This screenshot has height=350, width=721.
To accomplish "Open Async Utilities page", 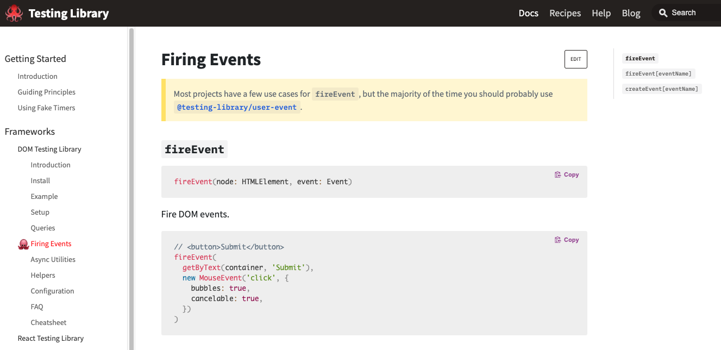I will tap(53, 260).
